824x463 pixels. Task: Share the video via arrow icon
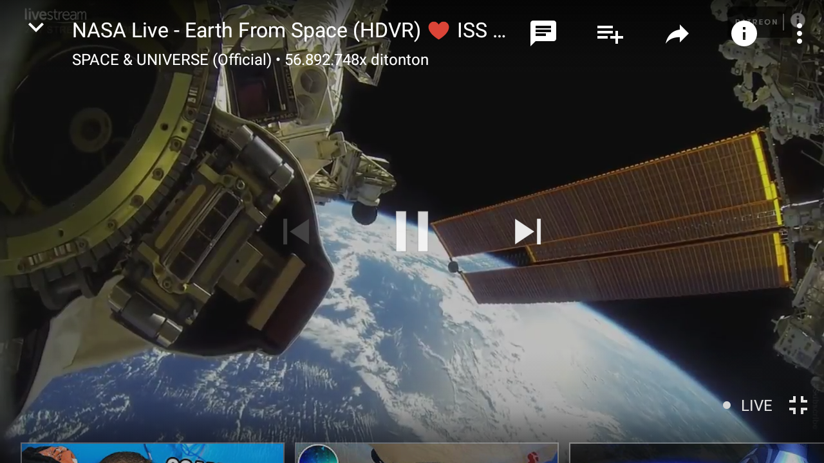pyautogui.click(x=677, y=34)
